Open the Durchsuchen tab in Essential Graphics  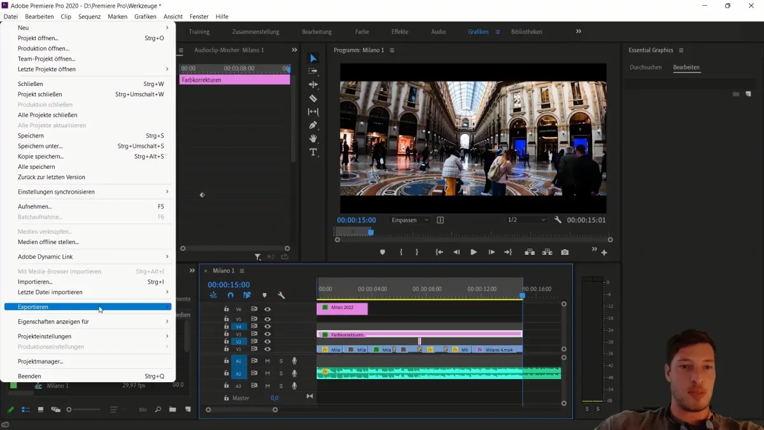[646, 67]
